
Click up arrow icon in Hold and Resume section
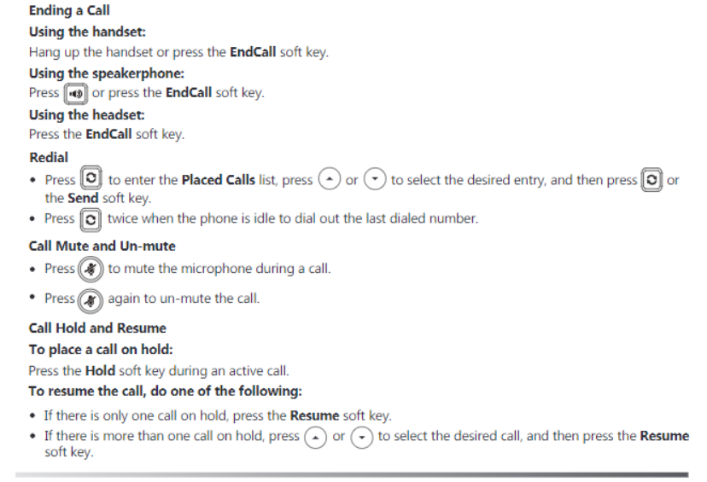click(x=316, y=438)
